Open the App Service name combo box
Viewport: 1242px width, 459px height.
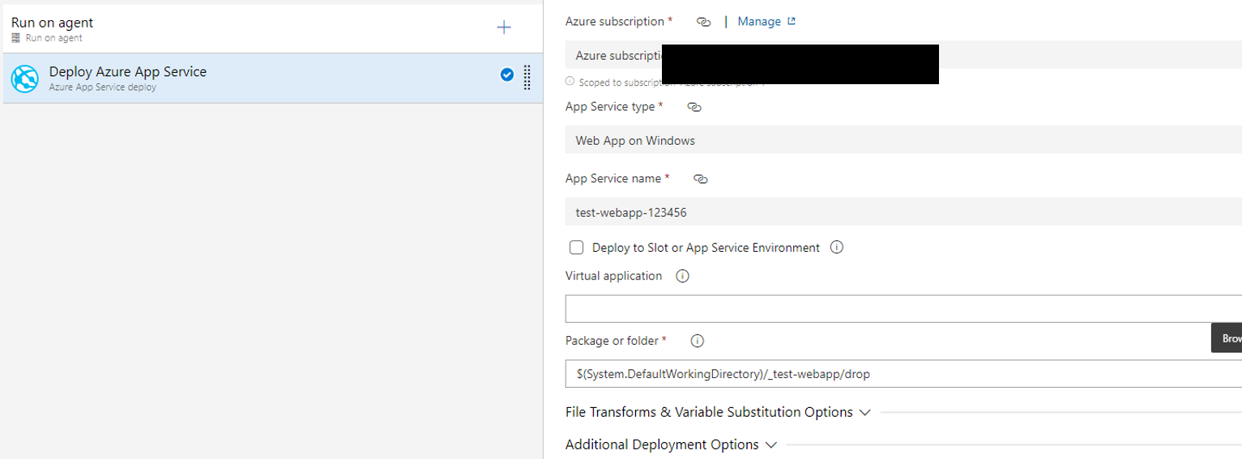pos(903,212)
